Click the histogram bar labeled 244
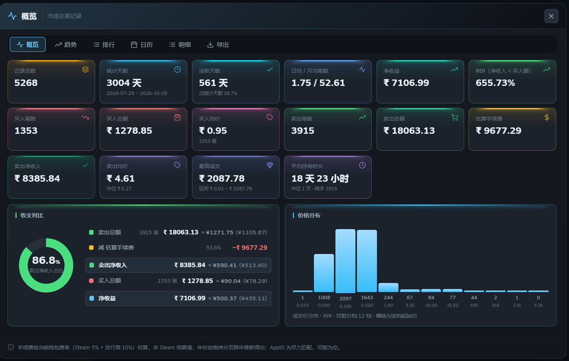The width and height of the screenshot is (569, 361). (388, 288)
